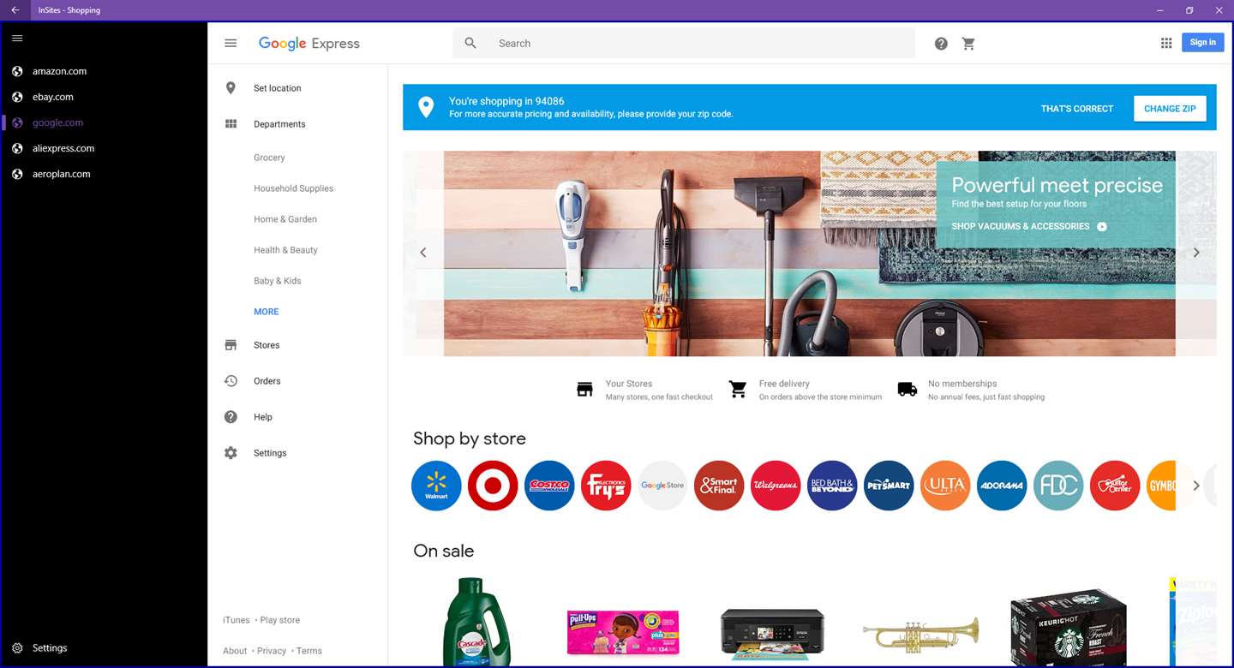Click the Google Express logo
Image resolution: width=1234 pixels, height=668 pixels.
click(309, 44)
